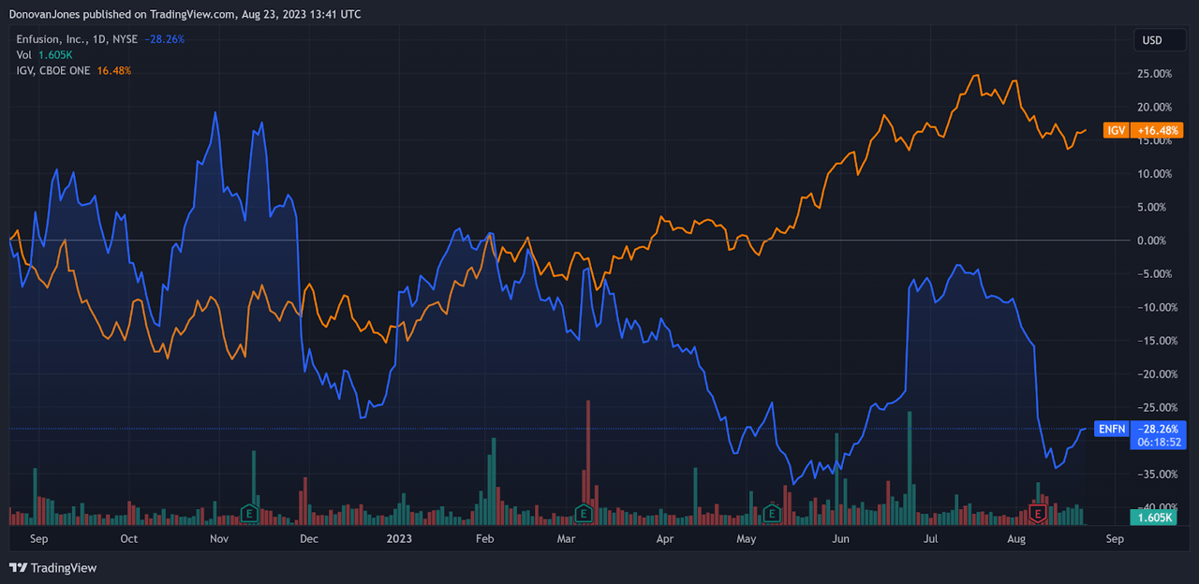Image resolution: width=1199 pixels, height=584 pixels.
Task: Click the orange 16.48% value in the legend
Action: pos(113,70)
